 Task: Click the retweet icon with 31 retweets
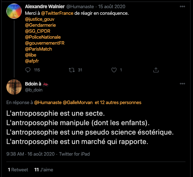pos(71,70)
